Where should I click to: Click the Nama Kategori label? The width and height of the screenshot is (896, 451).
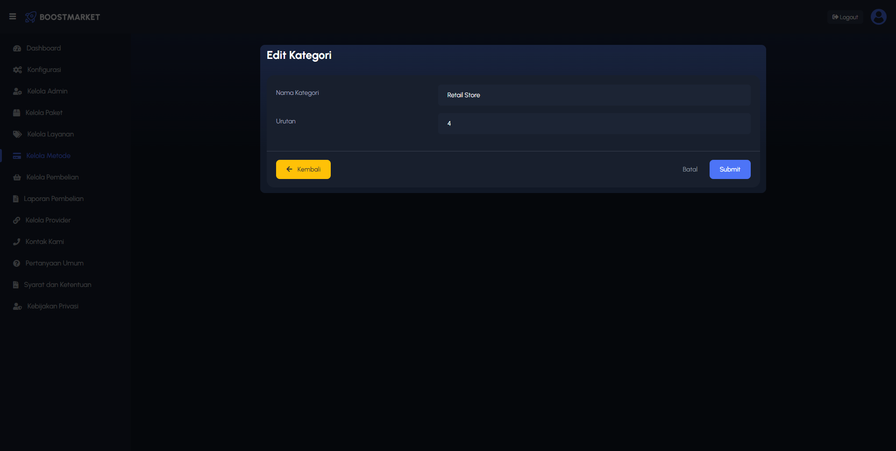coord(297,93)
